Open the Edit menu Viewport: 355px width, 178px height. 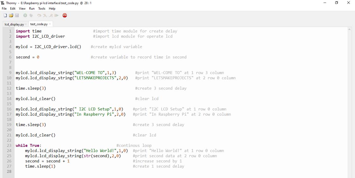coord(13,9)
